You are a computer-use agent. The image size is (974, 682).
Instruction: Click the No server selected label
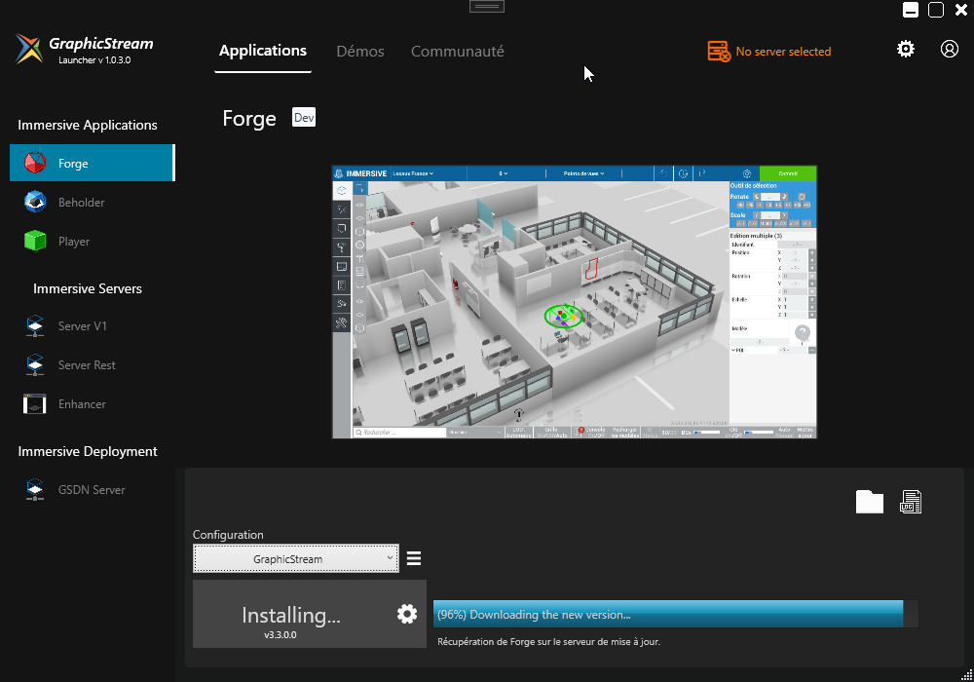coord(783,52)
